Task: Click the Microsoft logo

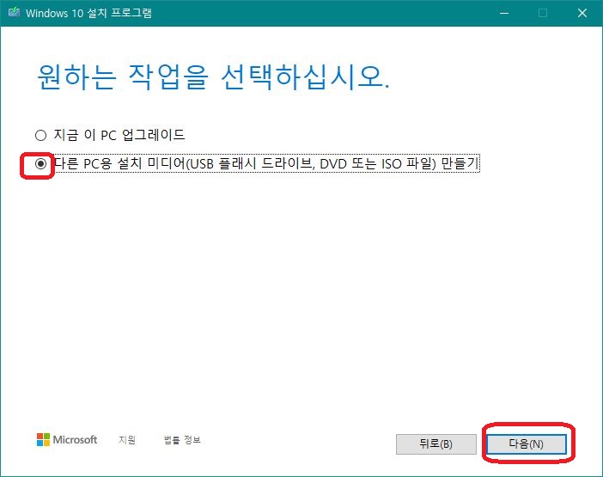Action: pos(67,440)
